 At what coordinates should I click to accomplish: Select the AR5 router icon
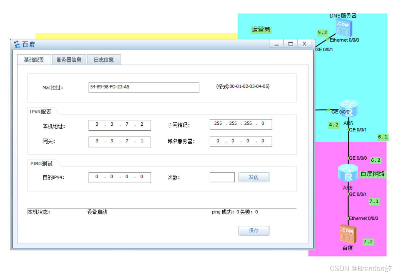pyautogui.click(x=348, y=108)
